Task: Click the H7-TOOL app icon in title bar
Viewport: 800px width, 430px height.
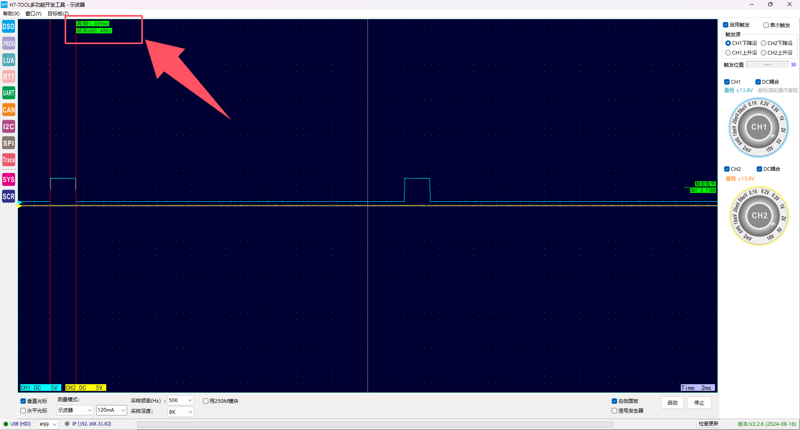Action: pyautogui.click(x=4, y=5)
